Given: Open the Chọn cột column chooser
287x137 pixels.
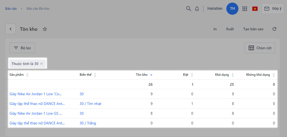Looking at the screenshot, I should point(260,48).
